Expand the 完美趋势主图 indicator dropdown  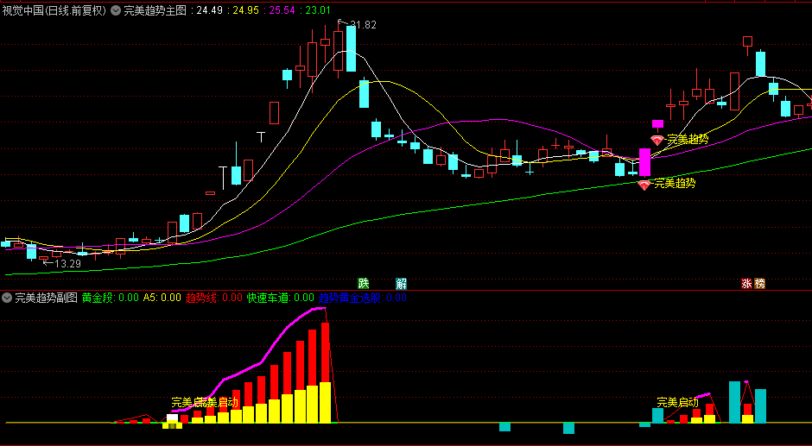tap(116, 10)
